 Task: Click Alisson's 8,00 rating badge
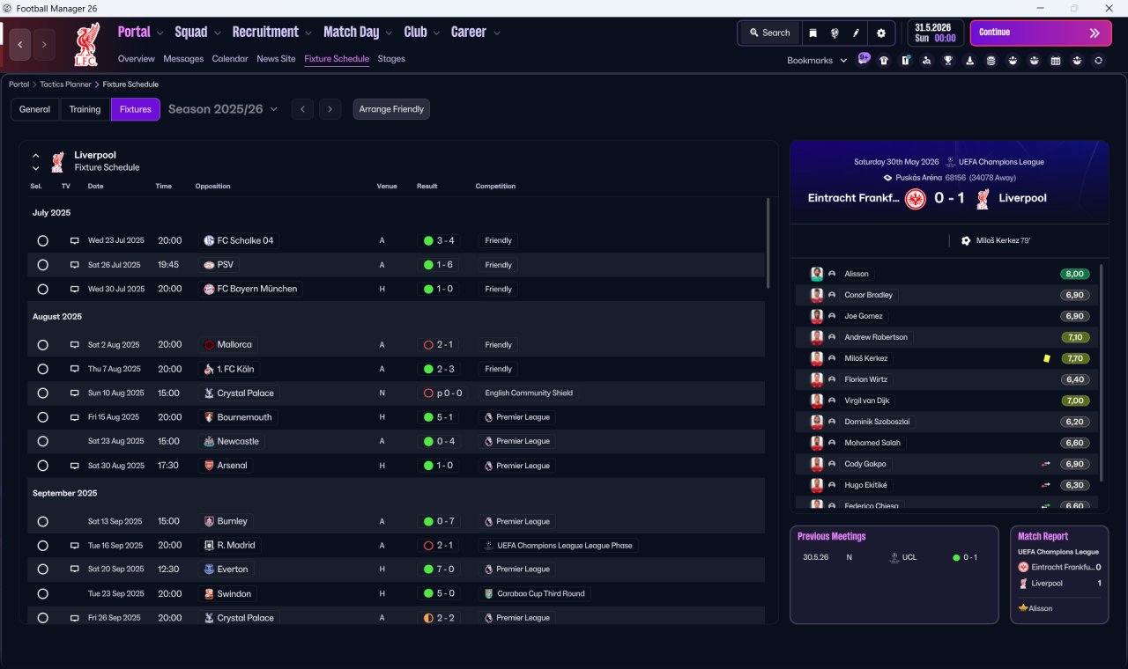[x=1075, y=274]
